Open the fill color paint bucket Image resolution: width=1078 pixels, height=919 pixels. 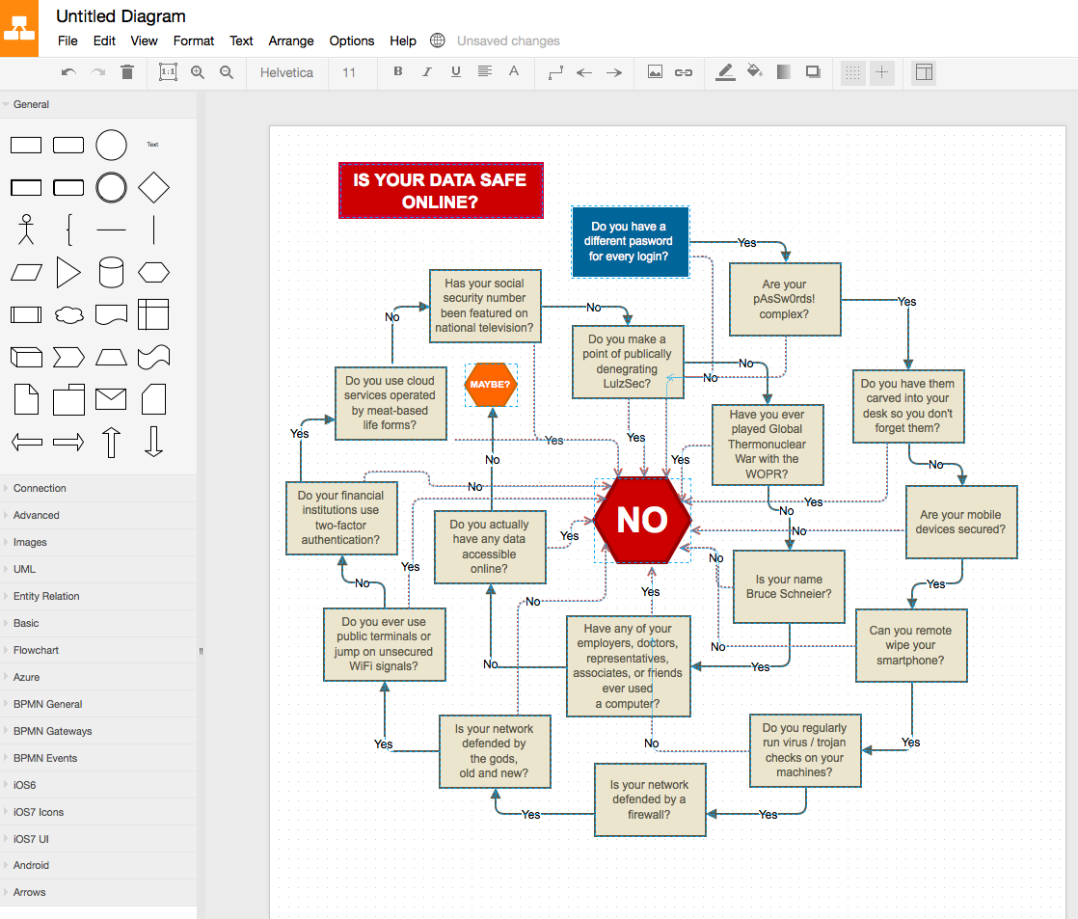click(x=755, y=72)
